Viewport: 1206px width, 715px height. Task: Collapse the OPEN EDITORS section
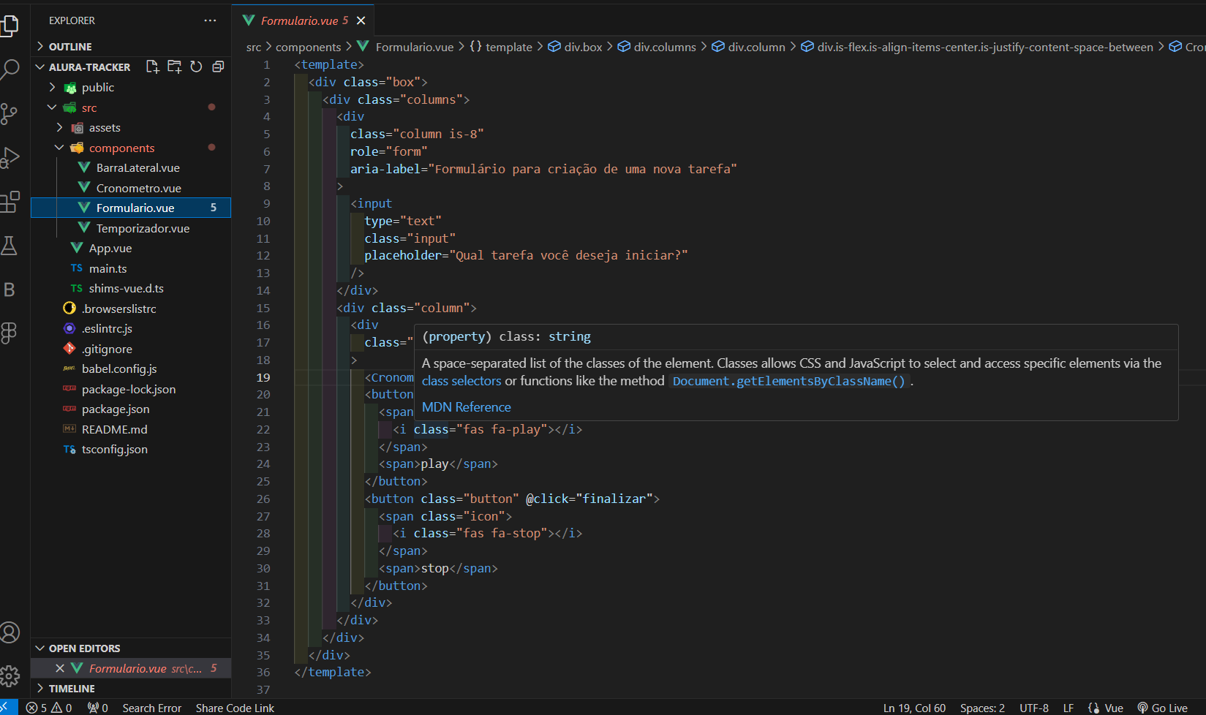coord(131,648)
